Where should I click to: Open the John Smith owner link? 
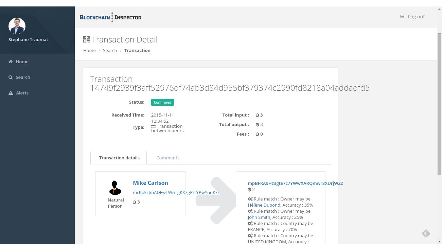pyautogui.click(x=259, y=217)
